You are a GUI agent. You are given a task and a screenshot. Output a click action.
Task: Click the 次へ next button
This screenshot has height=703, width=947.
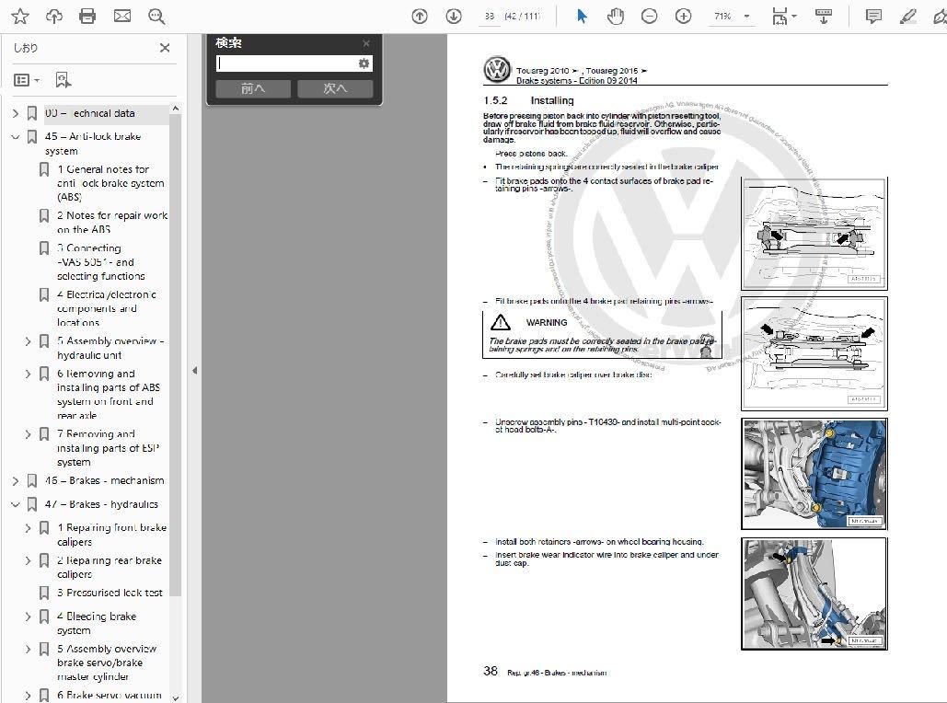click(335, 88)
